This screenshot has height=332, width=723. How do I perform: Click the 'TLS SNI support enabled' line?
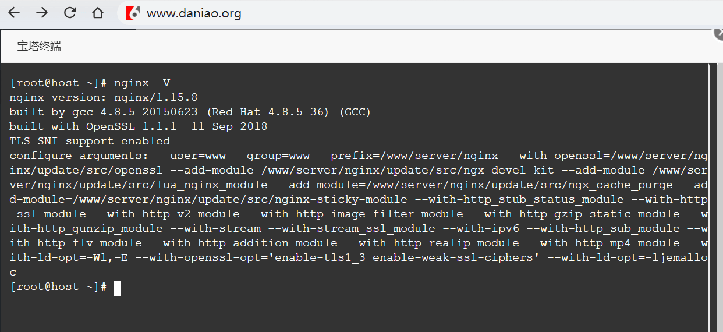click(90, 141)
